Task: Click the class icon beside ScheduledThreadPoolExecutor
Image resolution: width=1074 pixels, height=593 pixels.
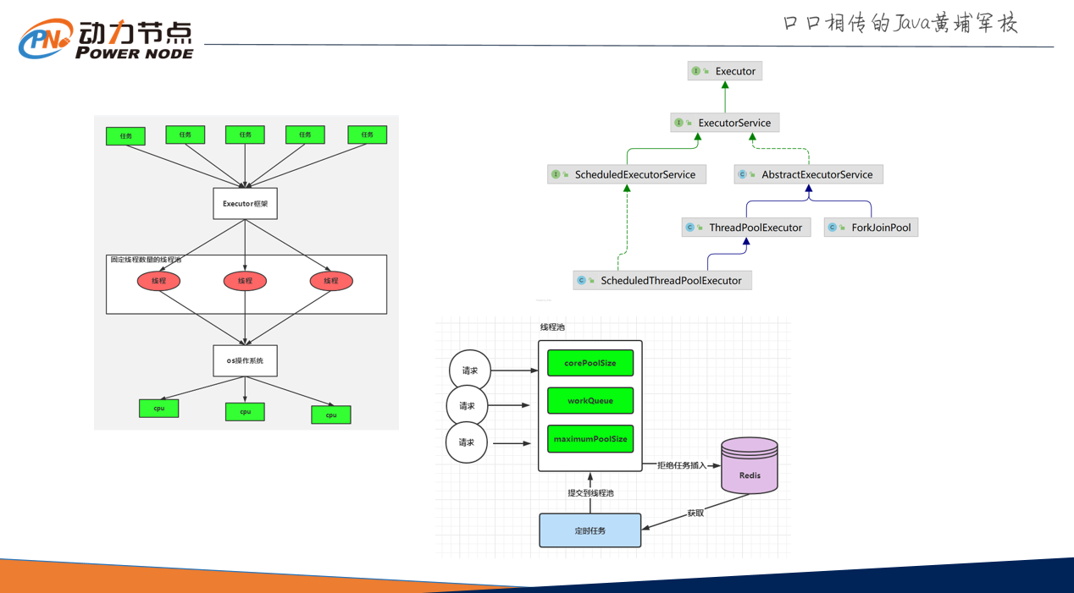Action: point(581,280)
